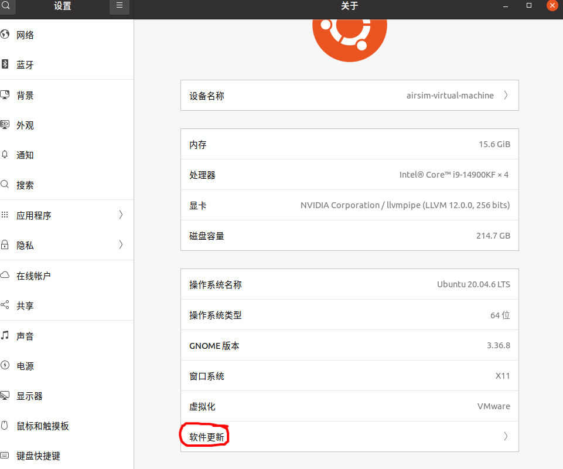Click the 磁盘容量 row label
563x469 pixels.
pyautogui.click(x=207, y=236)
